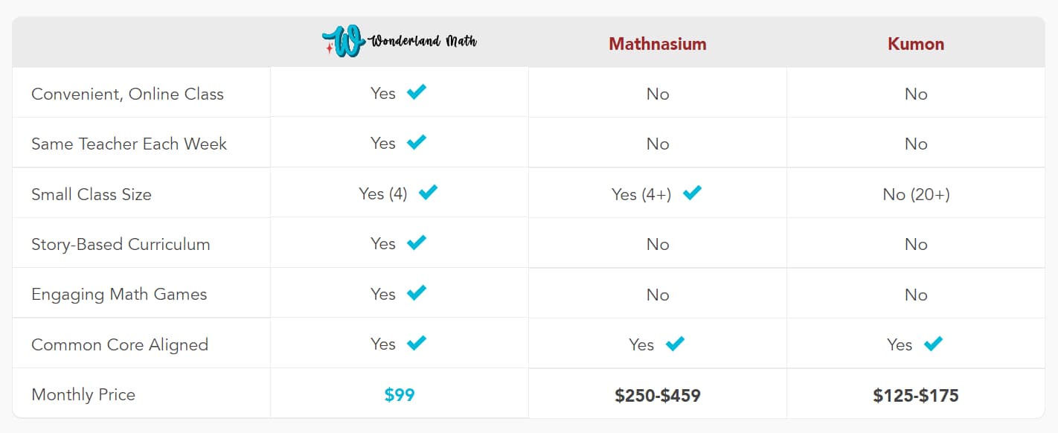Click the $250-$459 price cell
The height and width of the screenshot is (433, 1058).
coord(658,395)
